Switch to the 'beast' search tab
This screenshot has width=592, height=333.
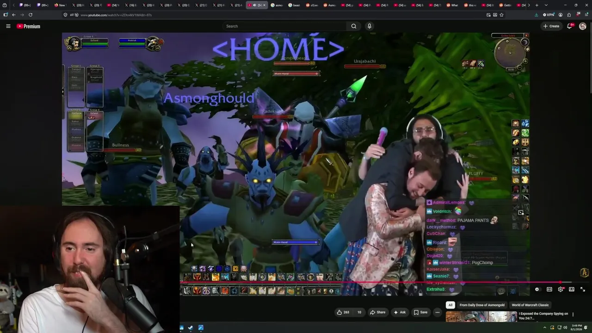(294, 5)
